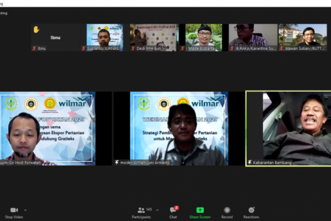Expand the arrow next to Participants
The width and height of the screenshot is (331, 221).
click(157, 210)
